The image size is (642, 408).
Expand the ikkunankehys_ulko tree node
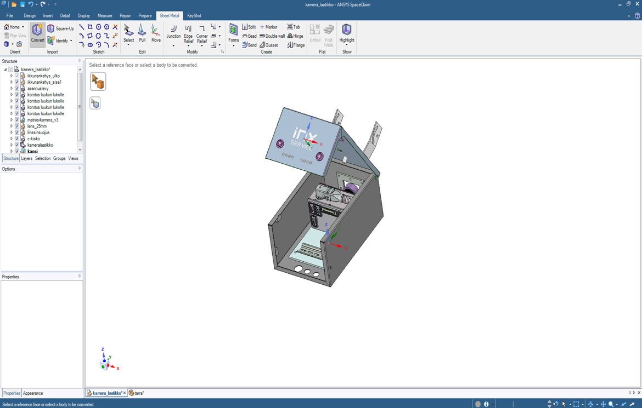click(12, 76)
